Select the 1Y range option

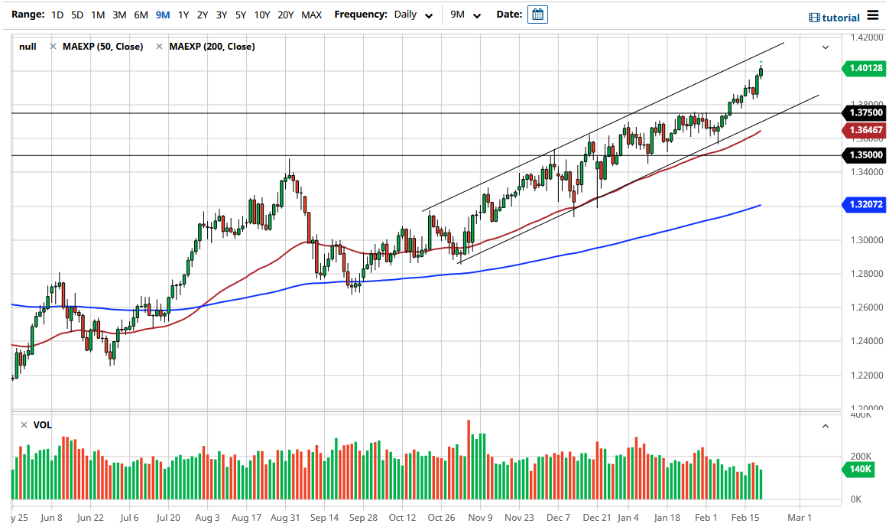183,14
